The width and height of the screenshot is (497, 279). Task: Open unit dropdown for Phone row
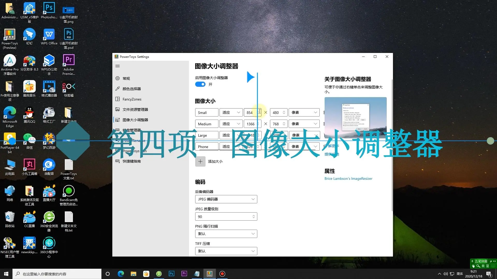pos(304,147)
